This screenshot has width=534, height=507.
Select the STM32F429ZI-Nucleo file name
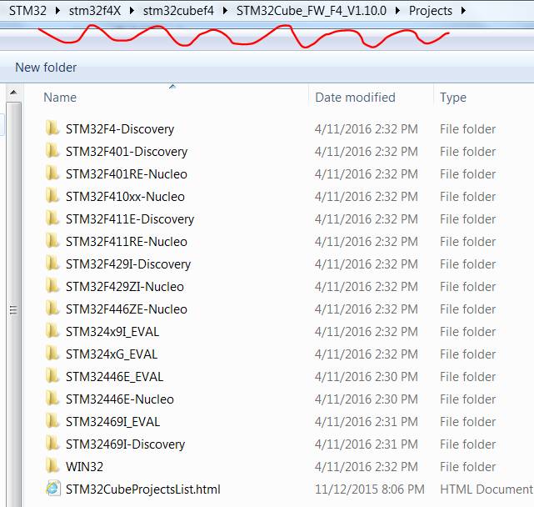coord(125,286)
